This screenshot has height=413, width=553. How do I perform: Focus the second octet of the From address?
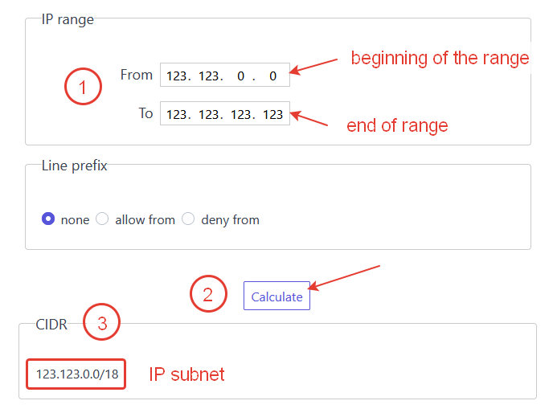209,76
